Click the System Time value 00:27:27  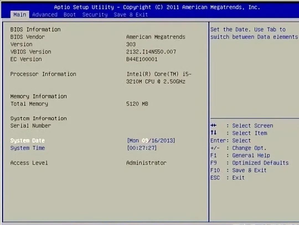click(x=142, y=148)
